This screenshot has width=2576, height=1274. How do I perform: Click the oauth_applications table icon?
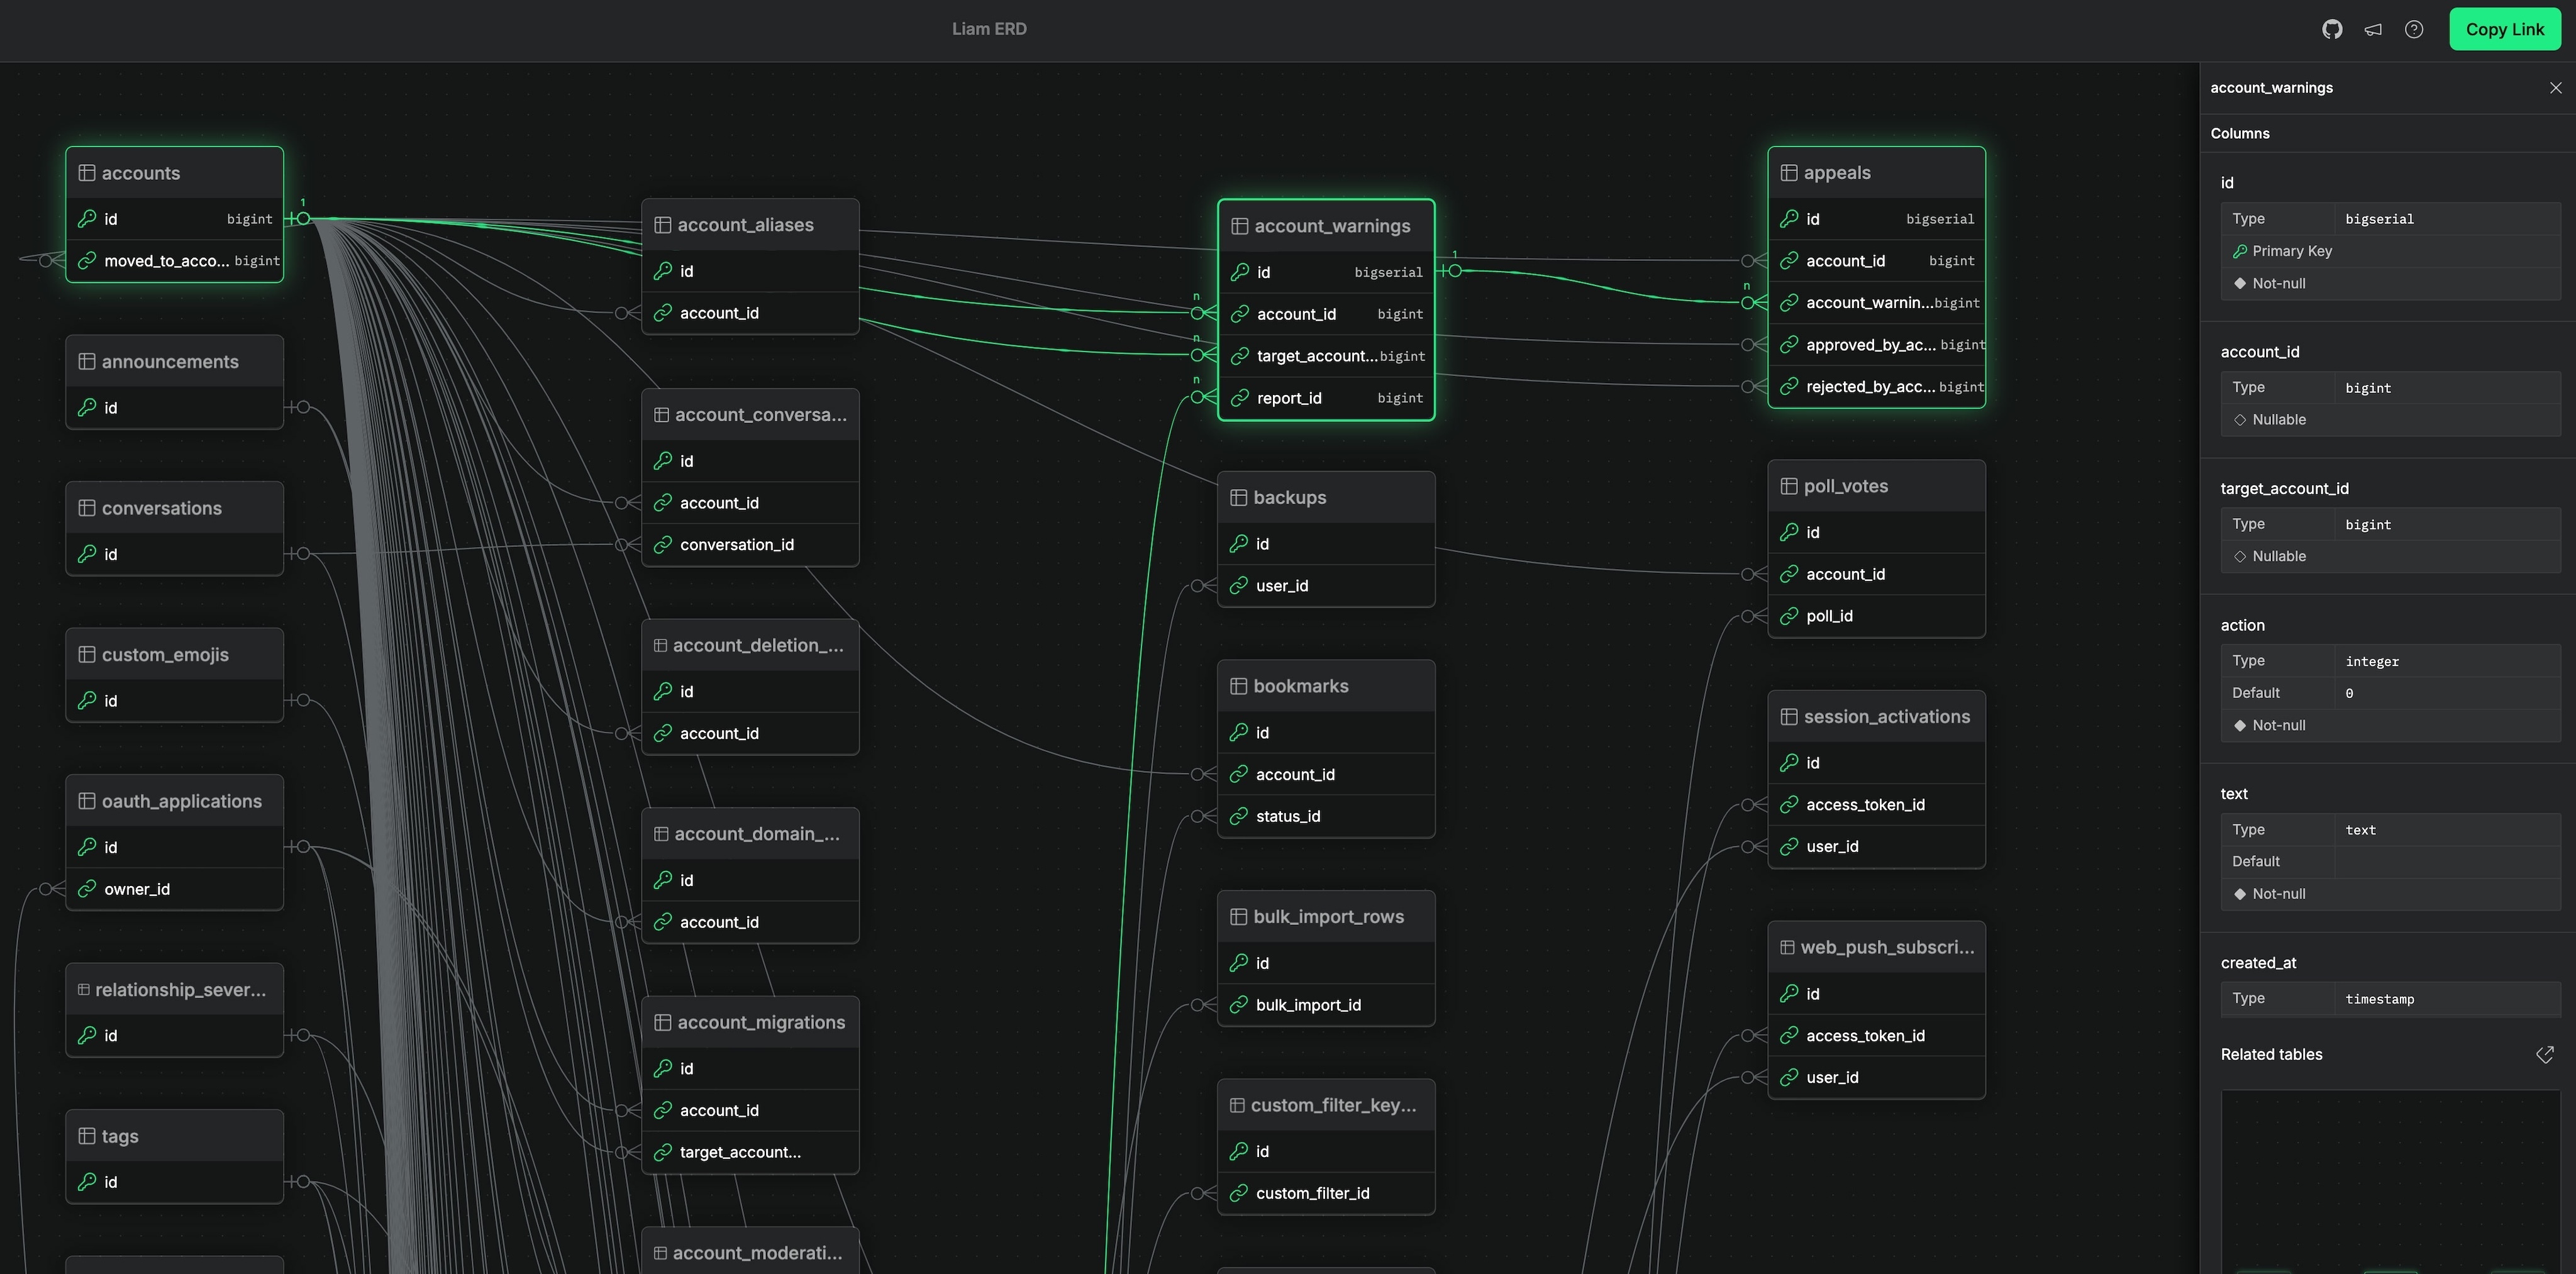click(x=87, y=801)
